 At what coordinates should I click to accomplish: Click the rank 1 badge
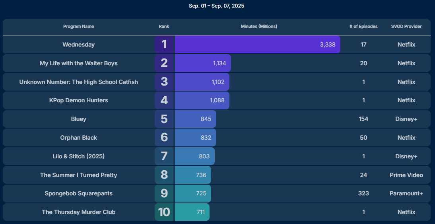164,45
